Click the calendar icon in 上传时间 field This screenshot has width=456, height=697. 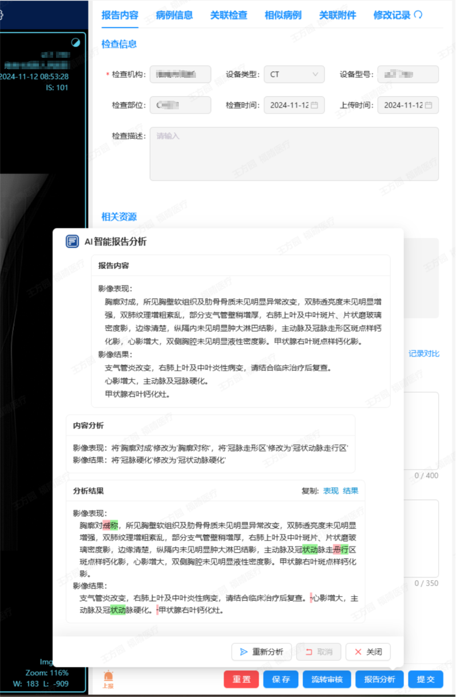pos(429,105)
